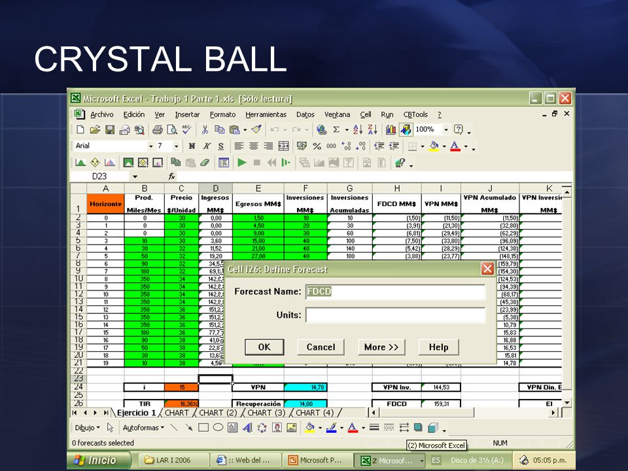Click the single-step simulation icon
This screenshot has width=628, height=471.
pyautogui.click(x=286, y=163)
